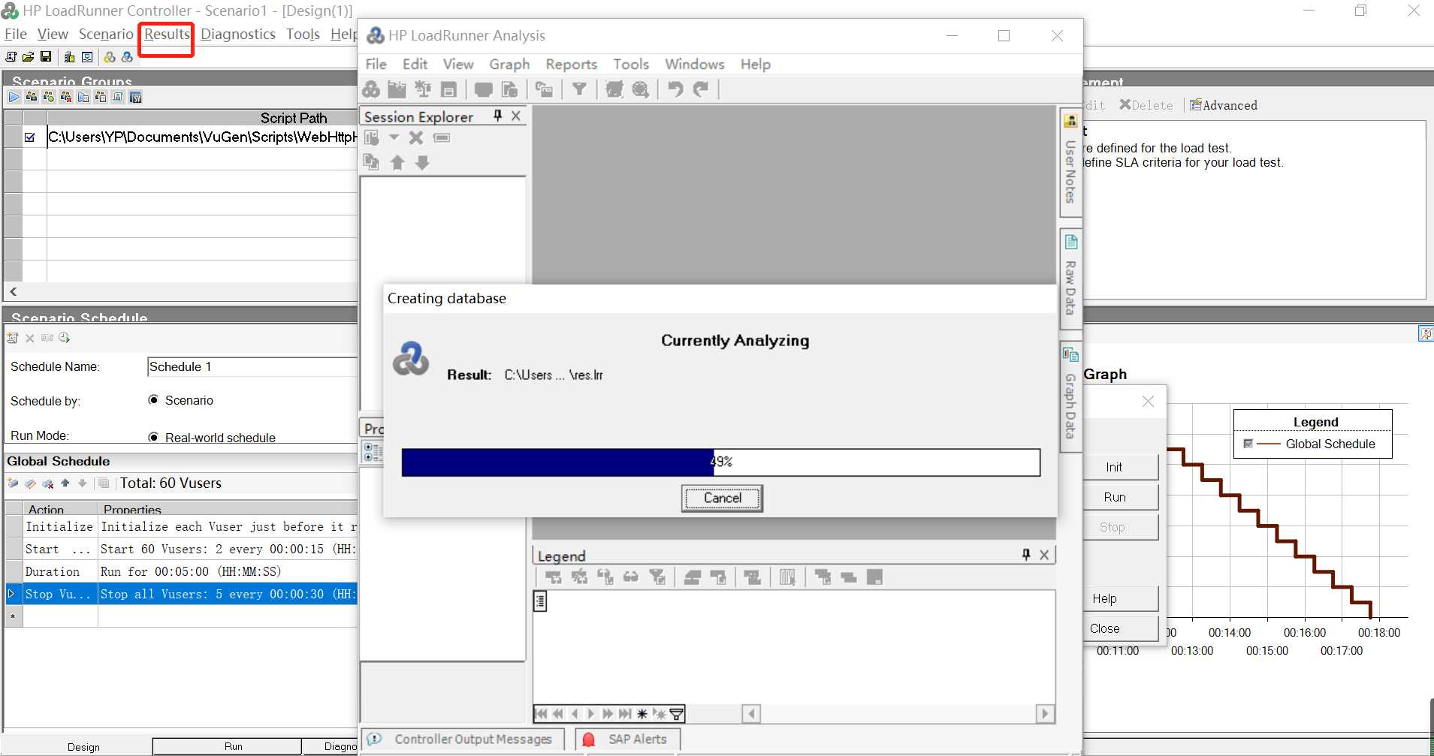Click New Scenario icon in Controller toolbar
The image size is (1434, 756).
coord(11,57)
